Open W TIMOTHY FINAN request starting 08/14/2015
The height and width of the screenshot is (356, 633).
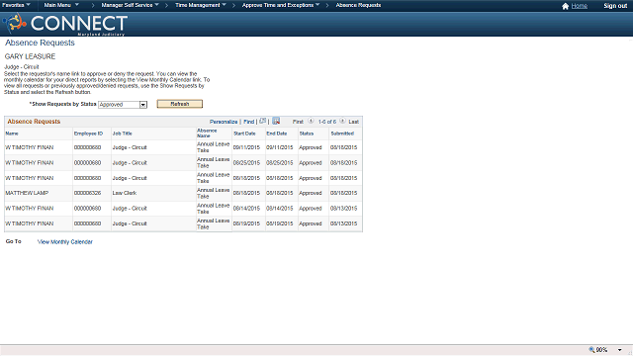tap(29, 209)
